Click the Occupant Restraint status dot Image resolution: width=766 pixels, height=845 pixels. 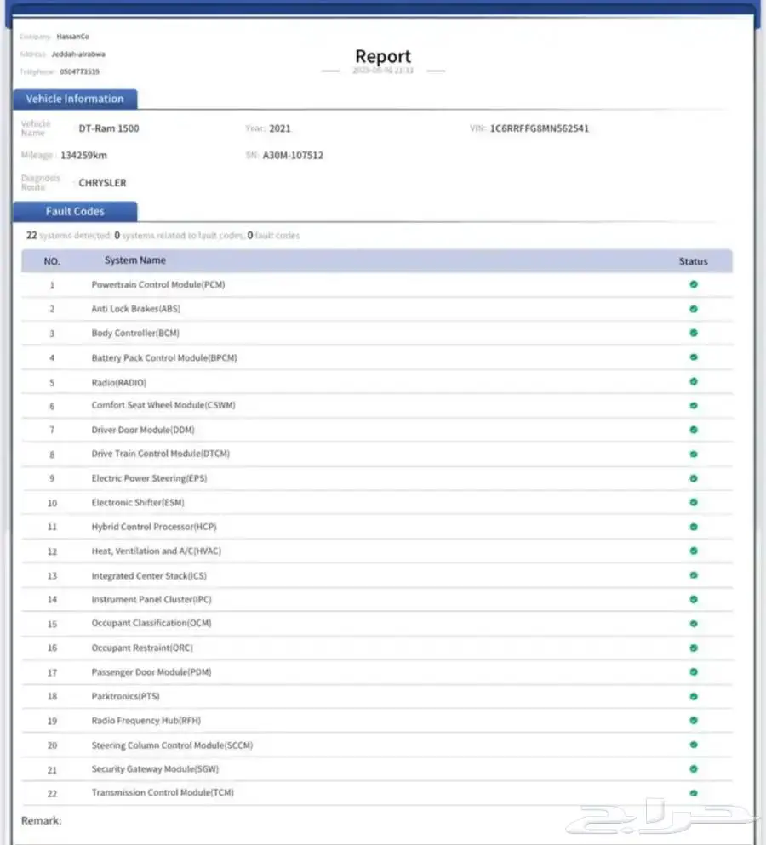pos(693,648)
